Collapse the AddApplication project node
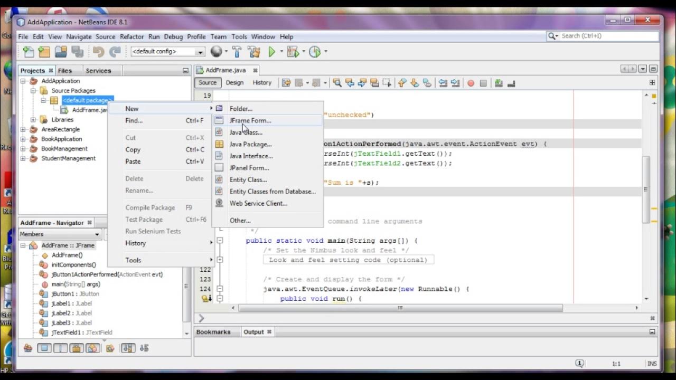 (x=23, y=81)
